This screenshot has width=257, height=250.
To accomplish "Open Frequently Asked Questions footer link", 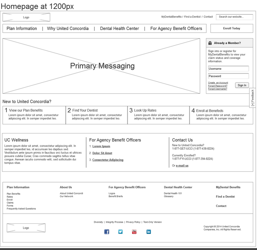I will [x=21, y=208].
